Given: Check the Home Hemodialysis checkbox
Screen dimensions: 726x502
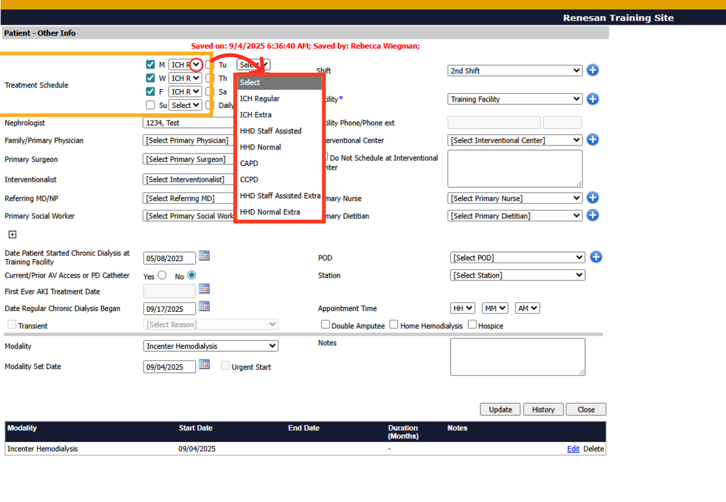Looking at the screenshot, I should tap(394, 325).
